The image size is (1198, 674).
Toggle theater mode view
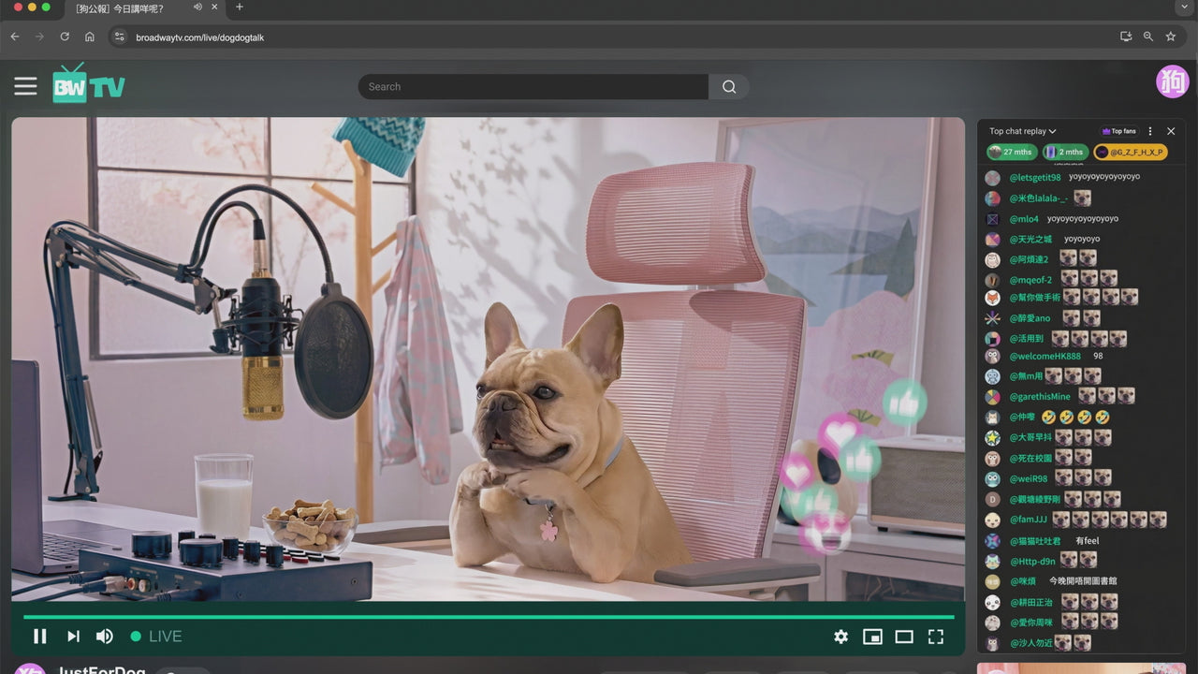click(x=903, y=637)
